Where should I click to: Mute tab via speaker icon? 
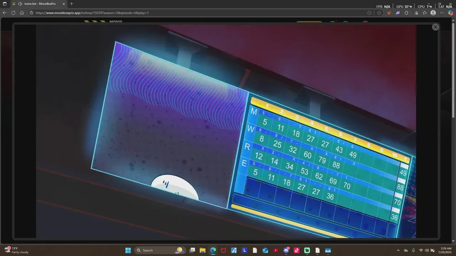(20, 4)
